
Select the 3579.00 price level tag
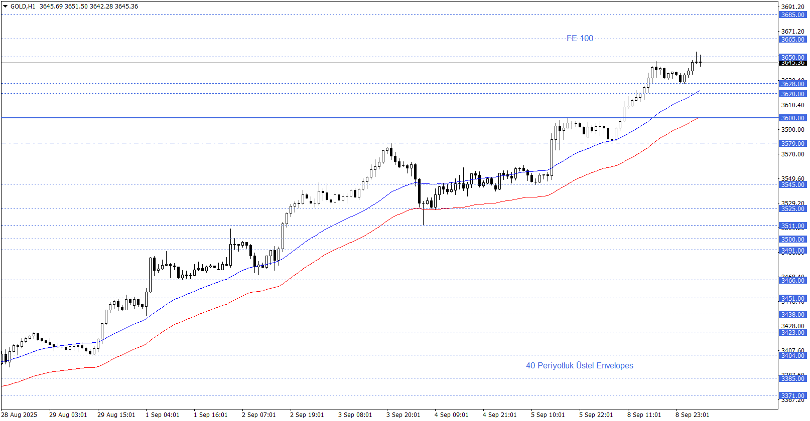click(792, 143)
